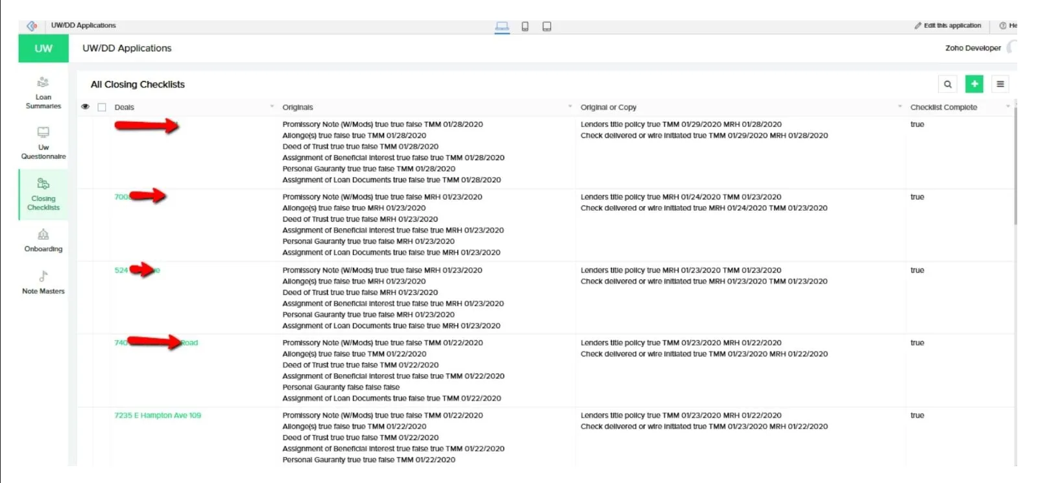1038x483 pixels.
Task: Click the Original or Copy column header
Action: click(x=609, y=108)
